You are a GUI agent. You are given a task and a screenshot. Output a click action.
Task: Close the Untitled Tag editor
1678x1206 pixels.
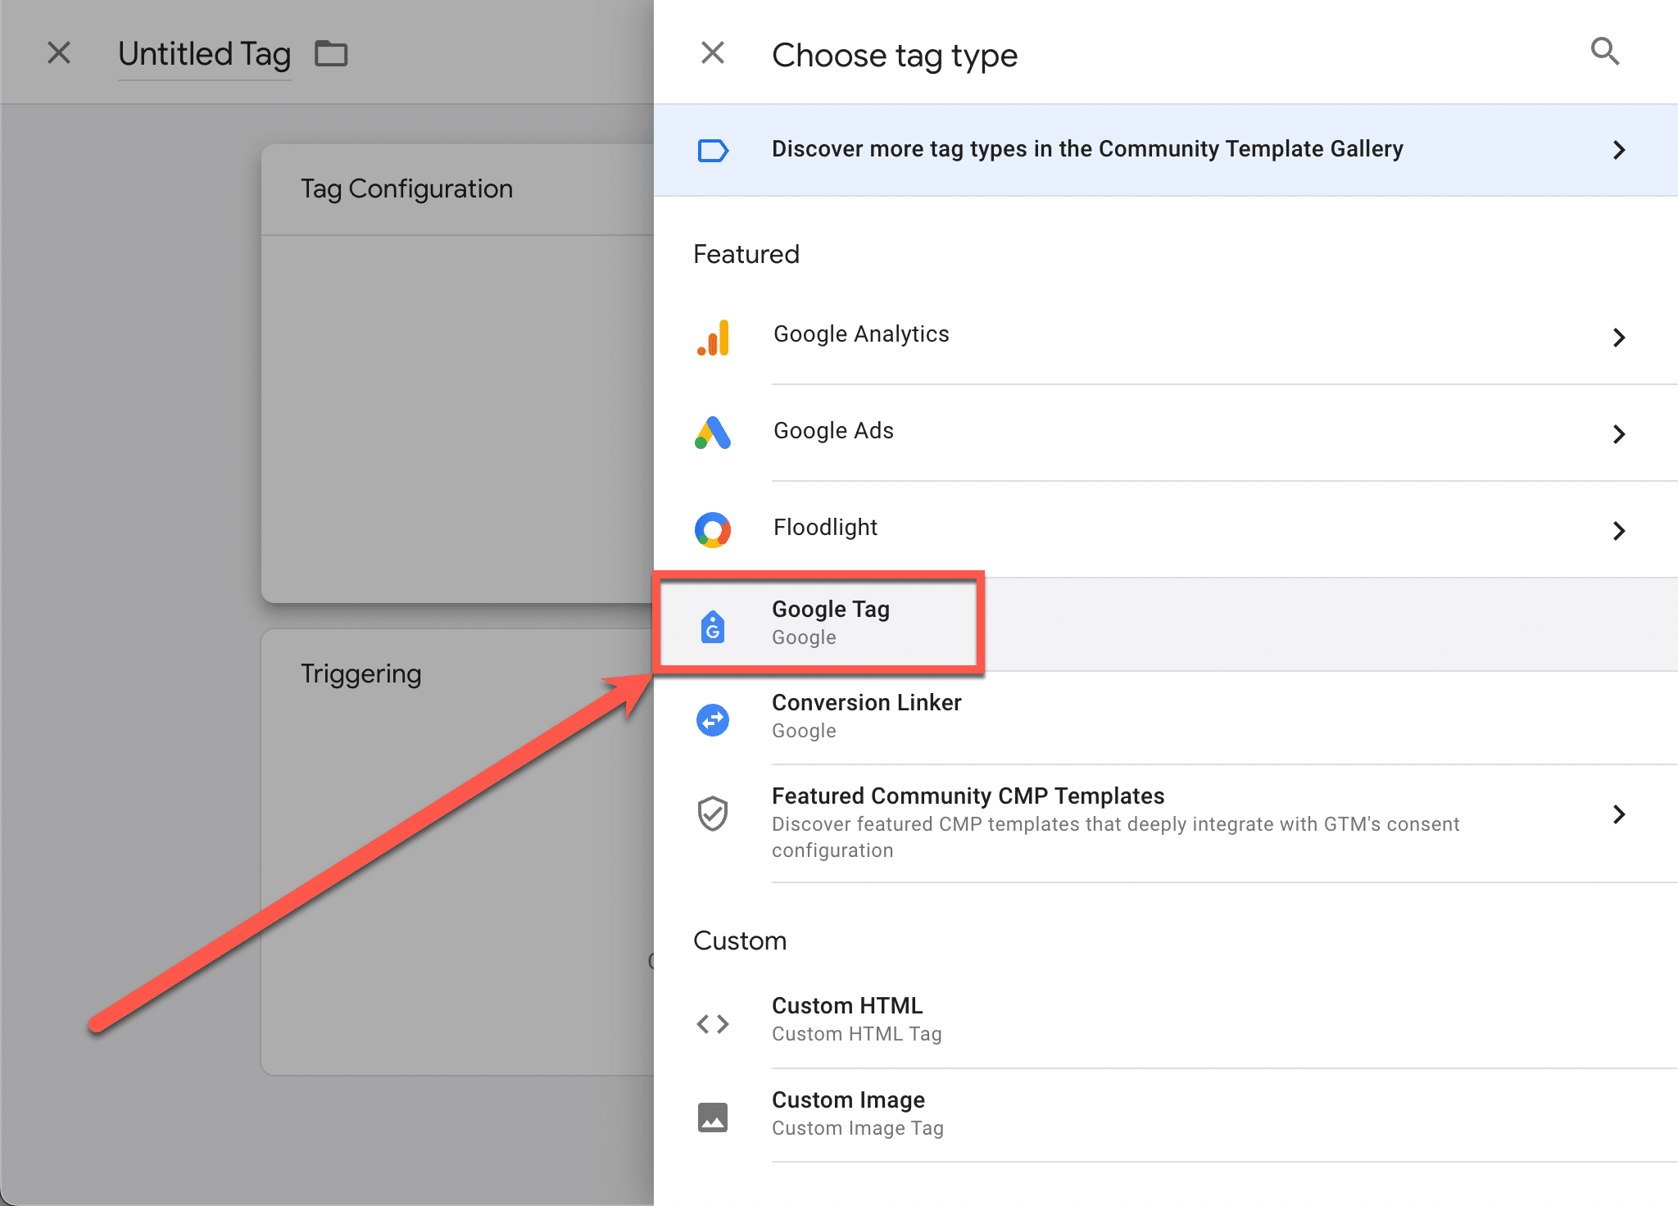coord(59,53)
